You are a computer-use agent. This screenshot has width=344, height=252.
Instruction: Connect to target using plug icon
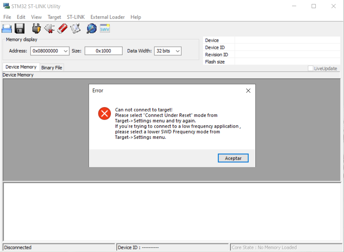point(36,29)
